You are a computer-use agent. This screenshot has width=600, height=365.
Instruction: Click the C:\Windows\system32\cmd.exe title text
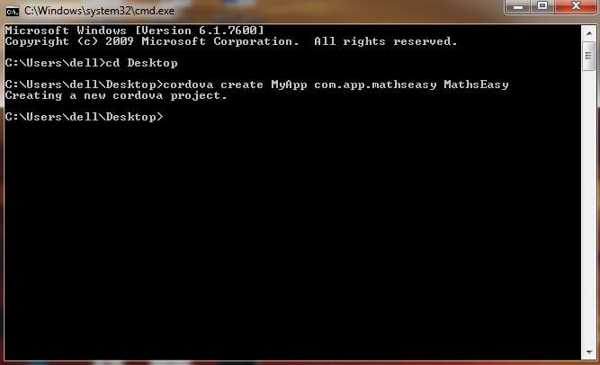(100, 11)
